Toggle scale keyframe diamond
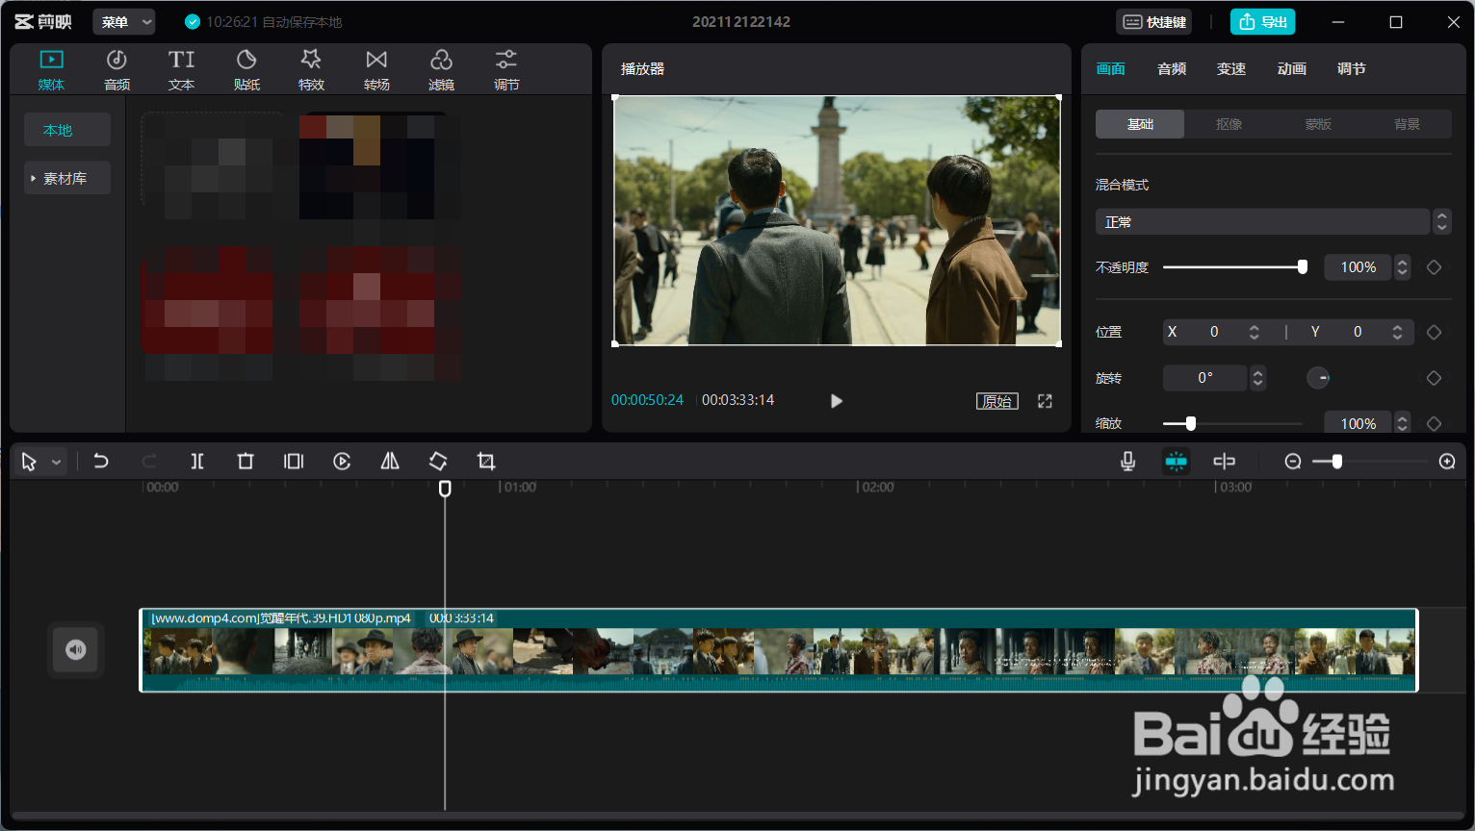This screenshot has width=1475, height=831. pyautogui.click(x=1434, y=423)
